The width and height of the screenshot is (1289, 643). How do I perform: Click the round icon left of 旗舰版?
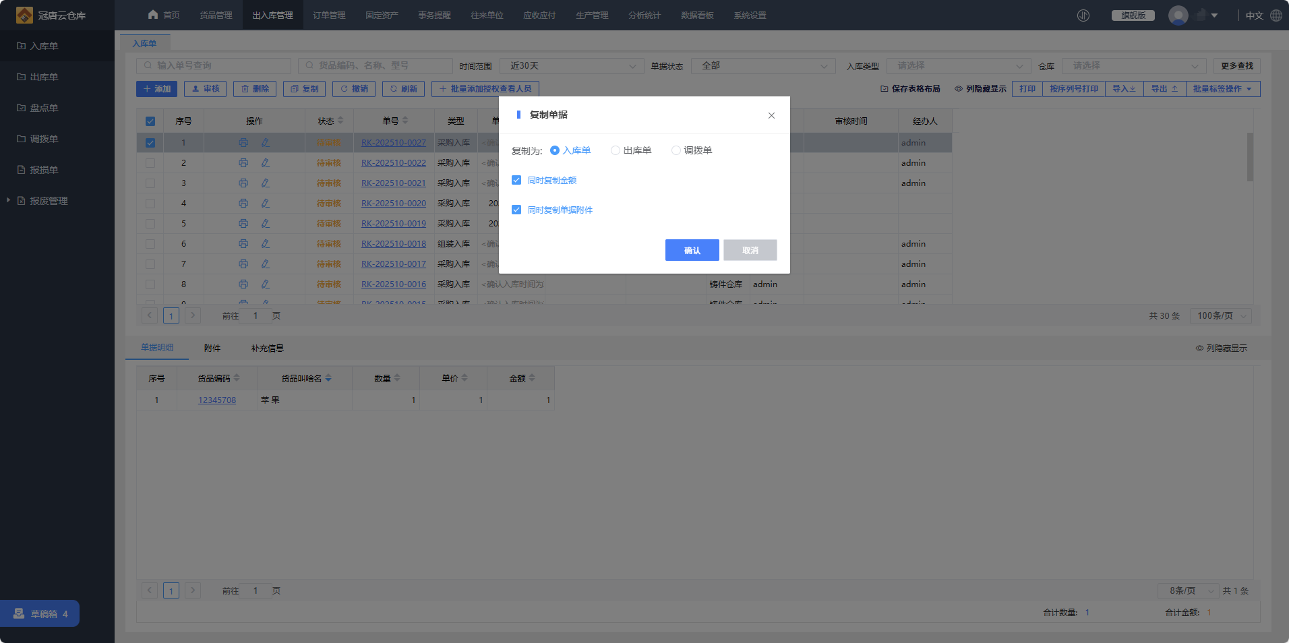click(1083, 16)
